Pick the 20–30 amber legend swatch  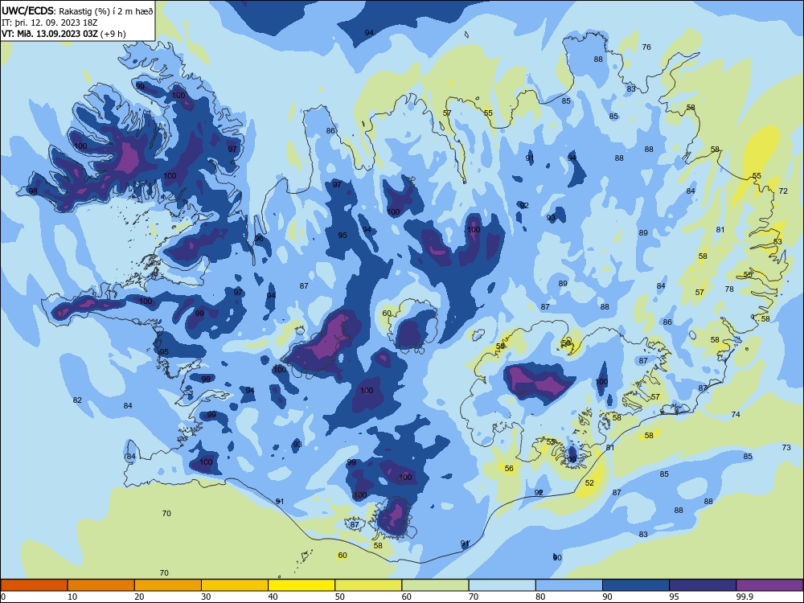pos(168,585)
